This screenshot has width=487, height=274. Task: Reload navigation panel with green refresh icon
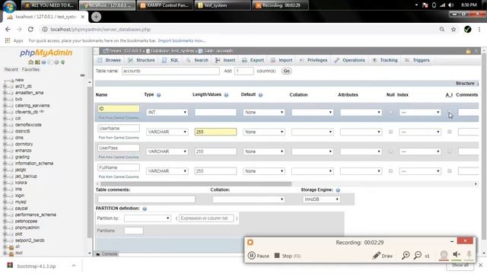click(x=62, y=62)
